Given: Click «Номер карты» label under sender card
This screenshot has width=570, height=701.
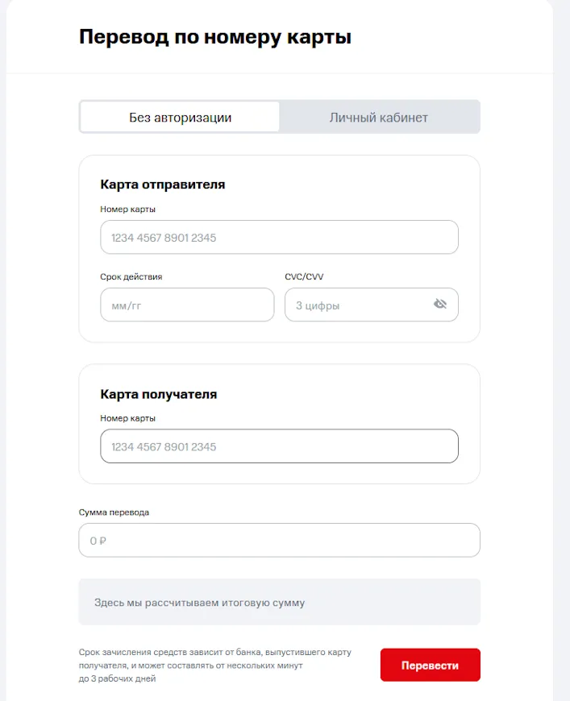Looking at the screenshot, I should (x=127, y=209).
